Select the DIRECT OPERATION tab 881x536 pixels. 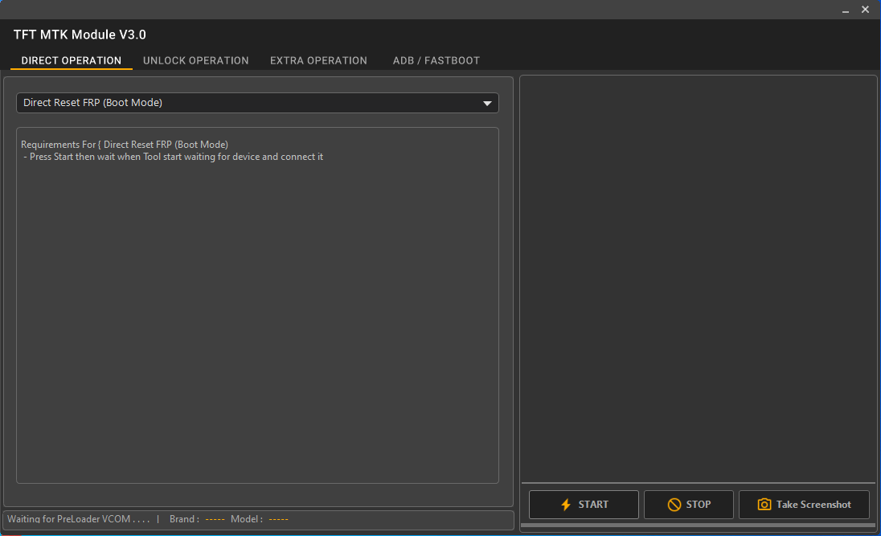tap(72, 60)
